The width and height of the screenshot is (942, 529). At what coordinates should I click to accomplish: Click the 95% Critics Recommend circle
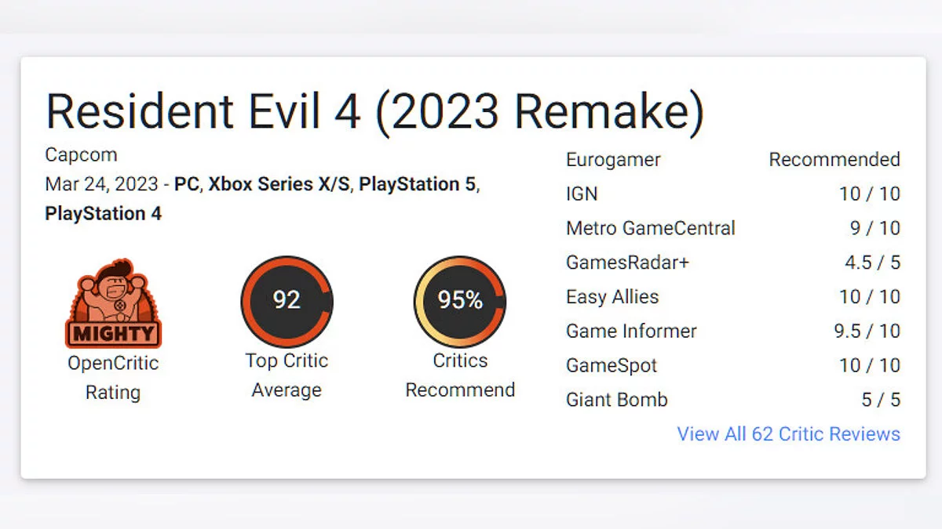pos(460,302)
